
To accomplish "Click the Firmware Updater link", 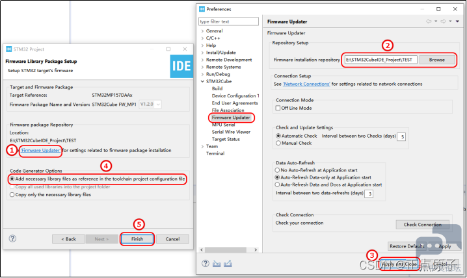I will (40, 150).
